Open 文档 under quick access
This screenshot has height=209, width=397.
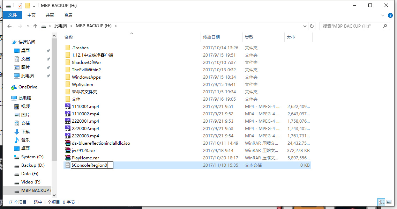(x=25, y=59)
